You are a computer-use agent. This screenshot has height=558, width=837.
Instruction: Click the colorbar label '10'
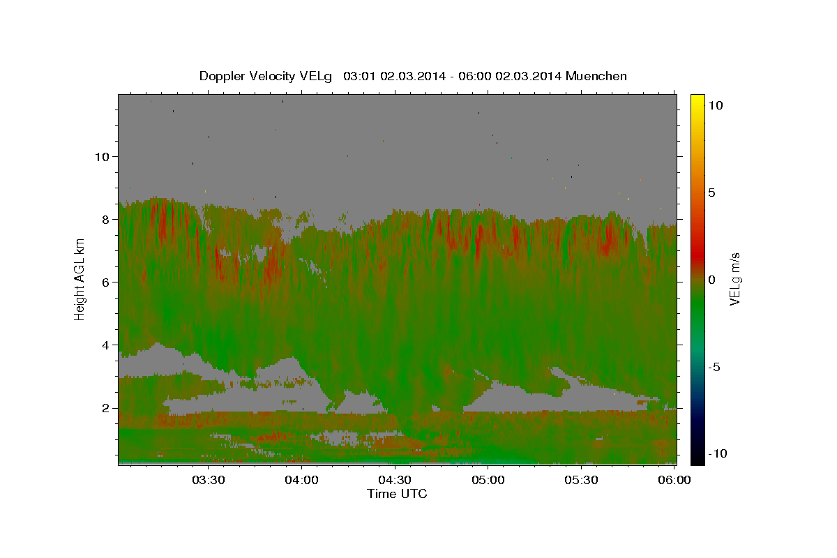tap(715, 105)
